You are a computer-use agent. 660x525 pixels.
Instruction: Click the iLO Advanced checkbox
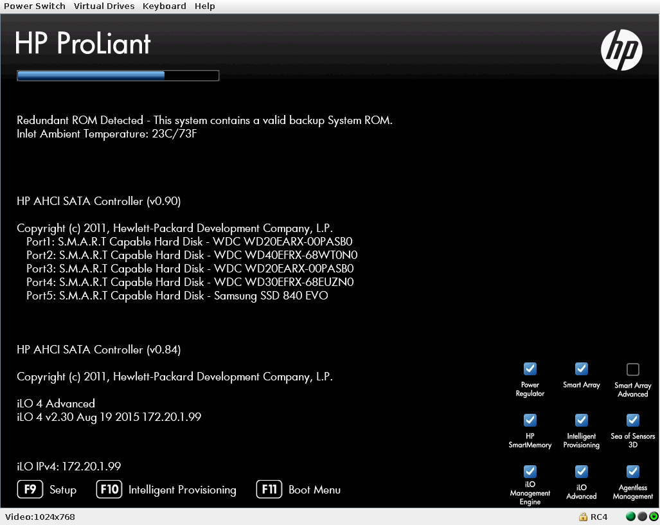coord(582,472)
